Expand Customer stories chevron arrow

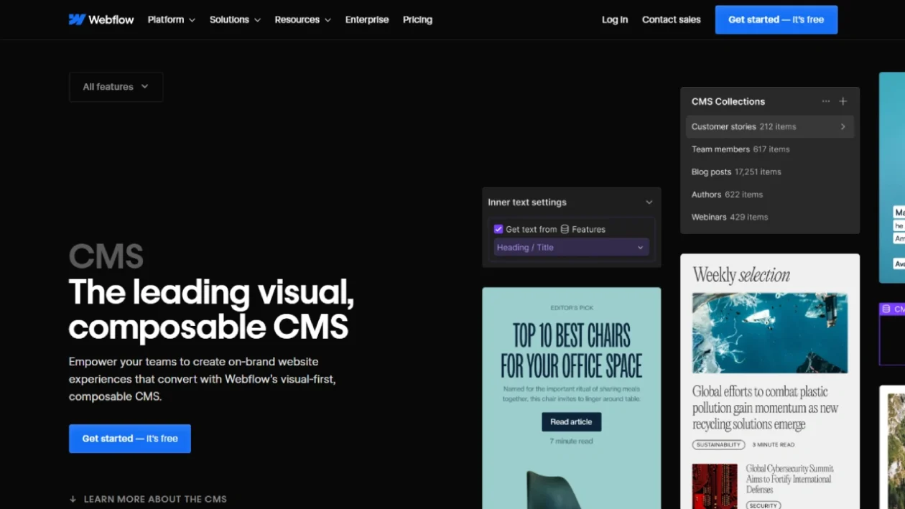843,126
